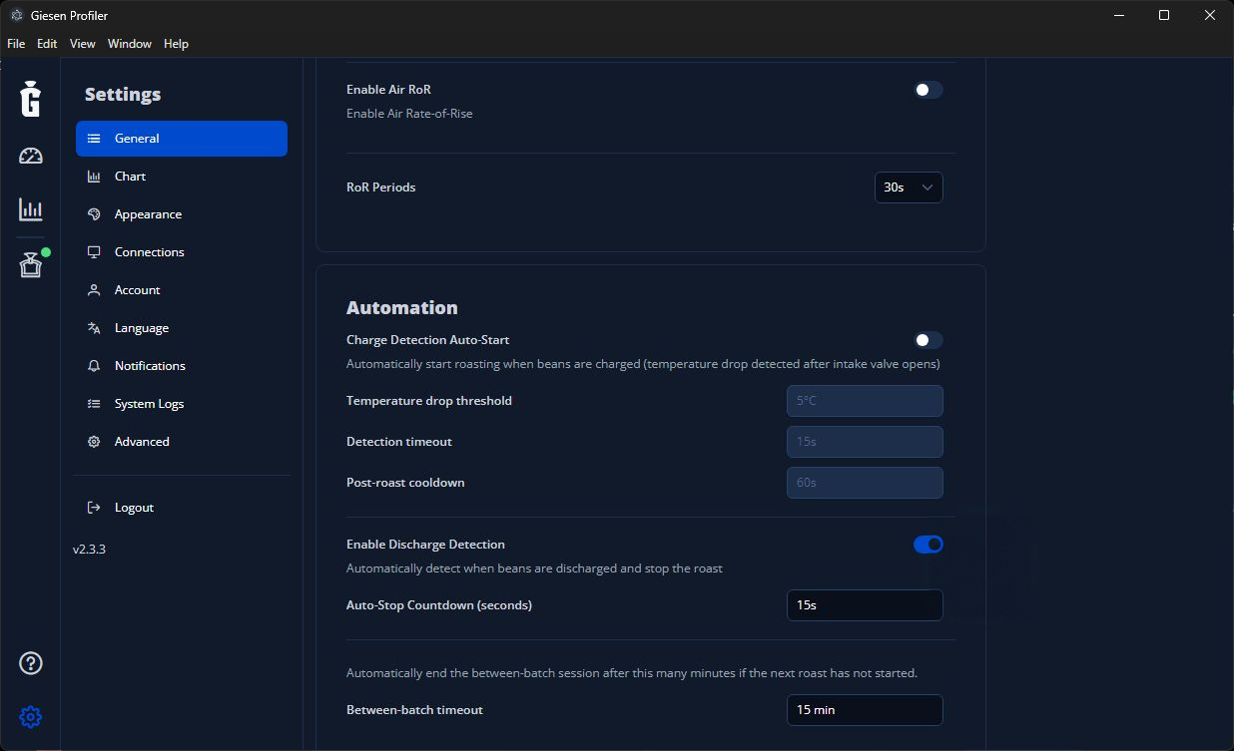Click the Post-roast cooldown field
The width and height of the screenshot is (1234, 751).
865,483
